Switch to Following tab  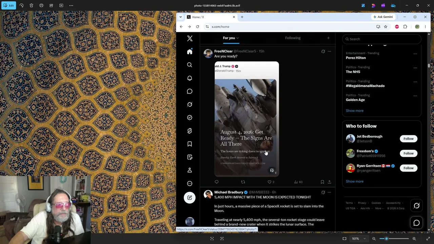(293, 38)
